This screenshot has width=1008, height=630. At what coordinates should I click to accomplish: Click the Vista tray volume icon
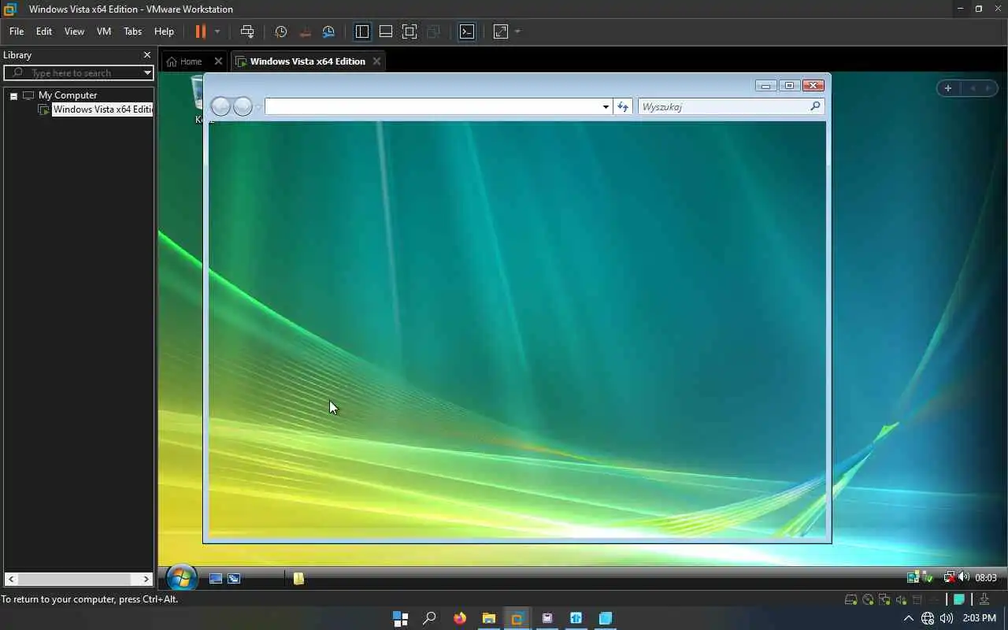pos(963,577)
